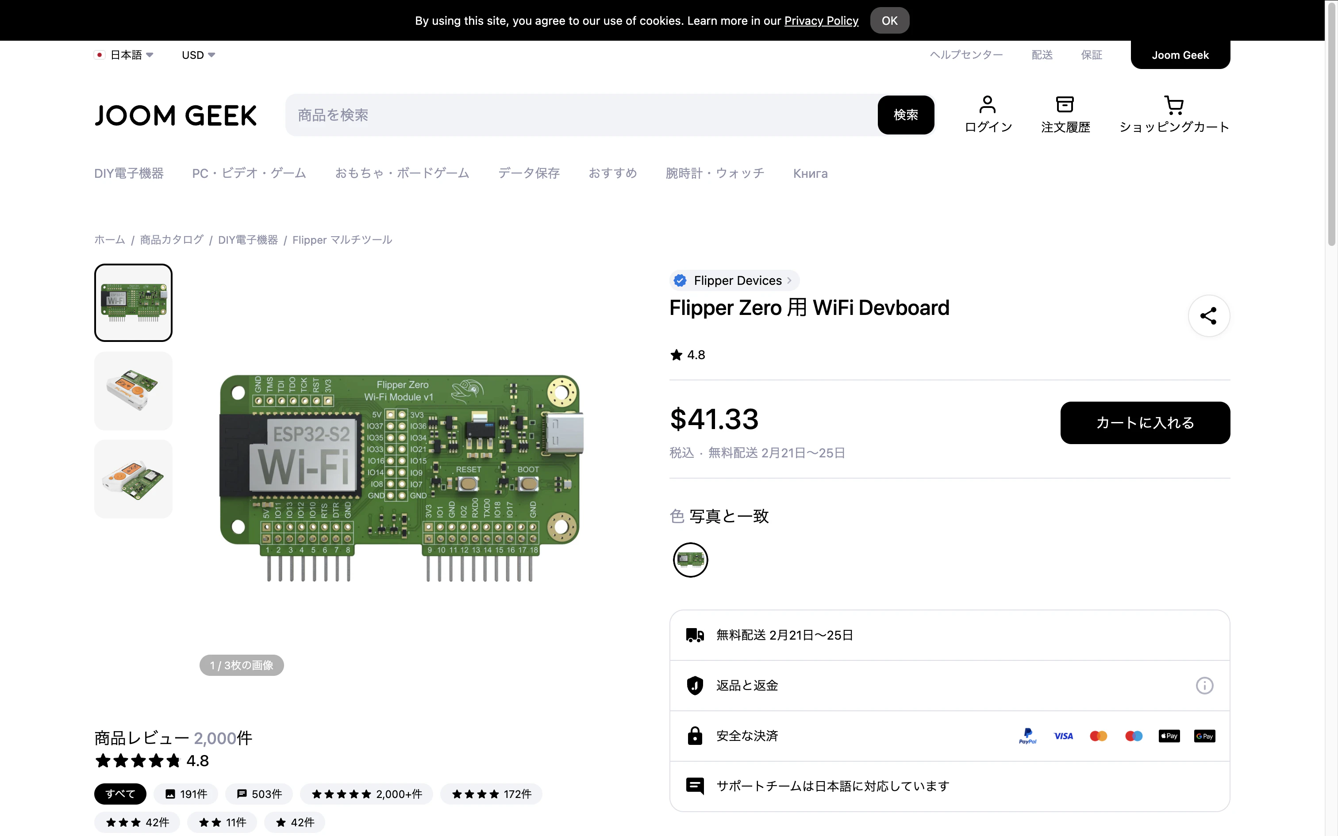Viewport: 1338px width, 836px height.
Task: Open データ保存 category
Action: 529,173
